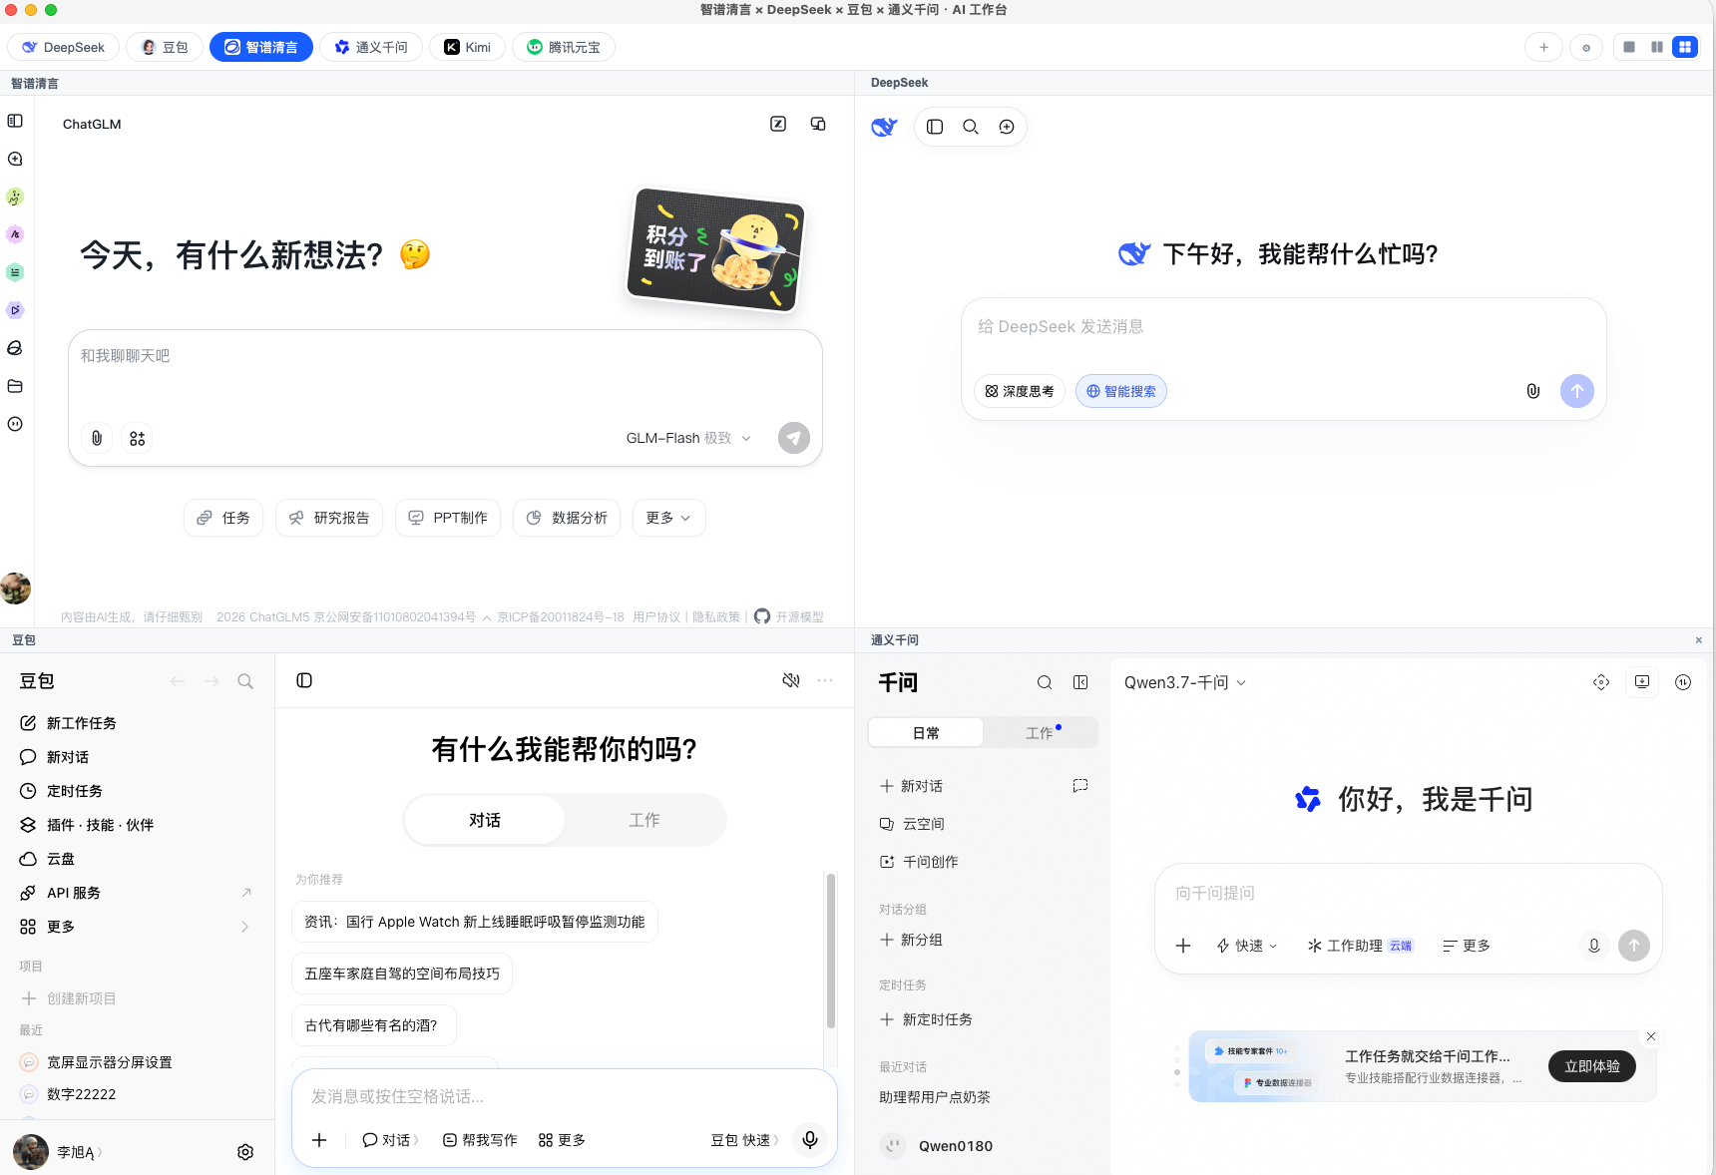The width and height of the screenshot is (1716, 1175).
Task: Toggle 深度思考 in DeepSeek
Action: (1020, 391)
